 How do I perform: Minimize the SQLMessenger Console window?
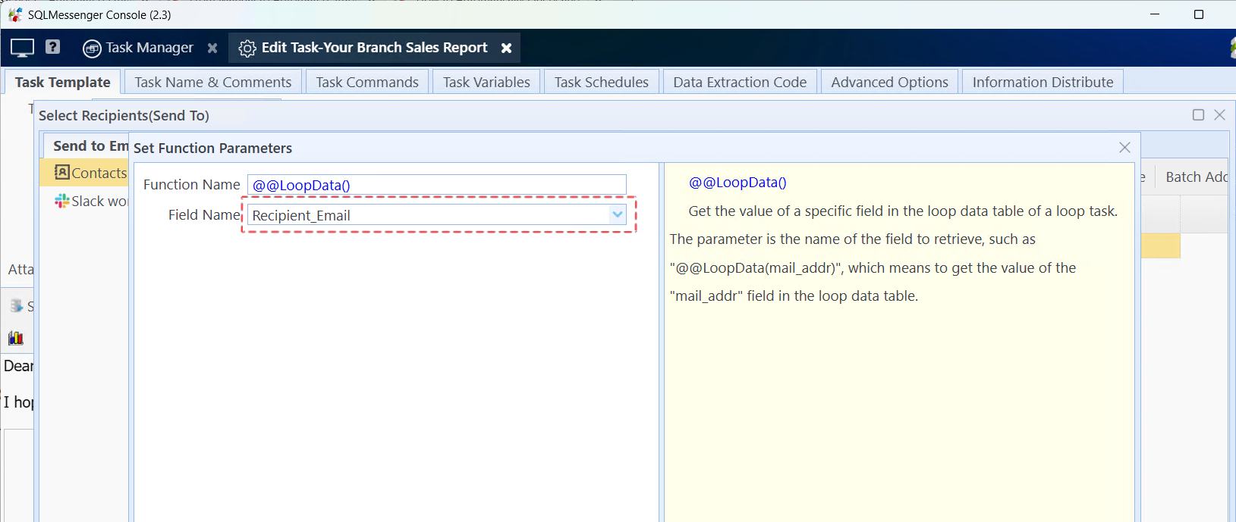coord(1155,14)
